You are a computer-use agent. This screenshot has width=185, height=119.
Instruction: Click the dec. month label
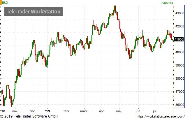(x=33, y=111)
